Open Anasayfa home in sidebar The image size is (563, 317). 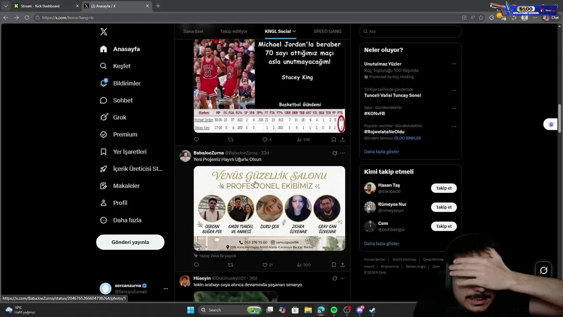pos(120,49)
